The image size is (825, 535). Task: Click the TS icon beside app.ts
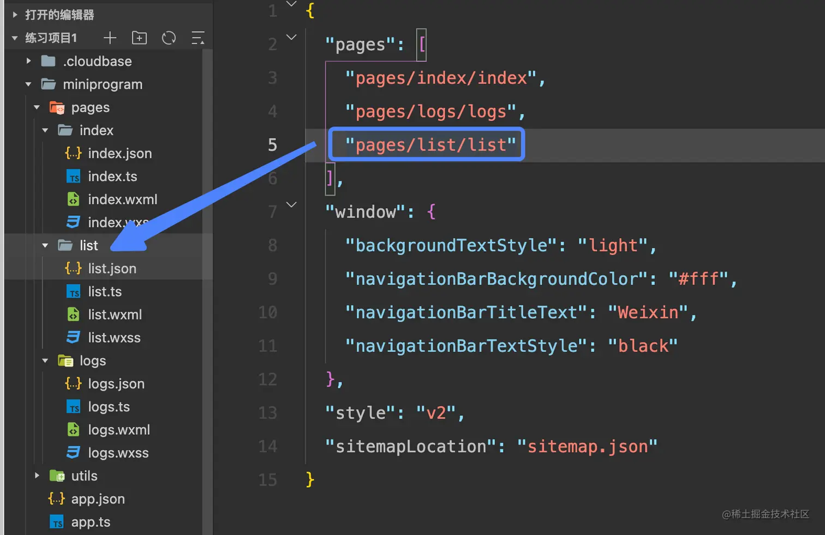tap(57, 522)
